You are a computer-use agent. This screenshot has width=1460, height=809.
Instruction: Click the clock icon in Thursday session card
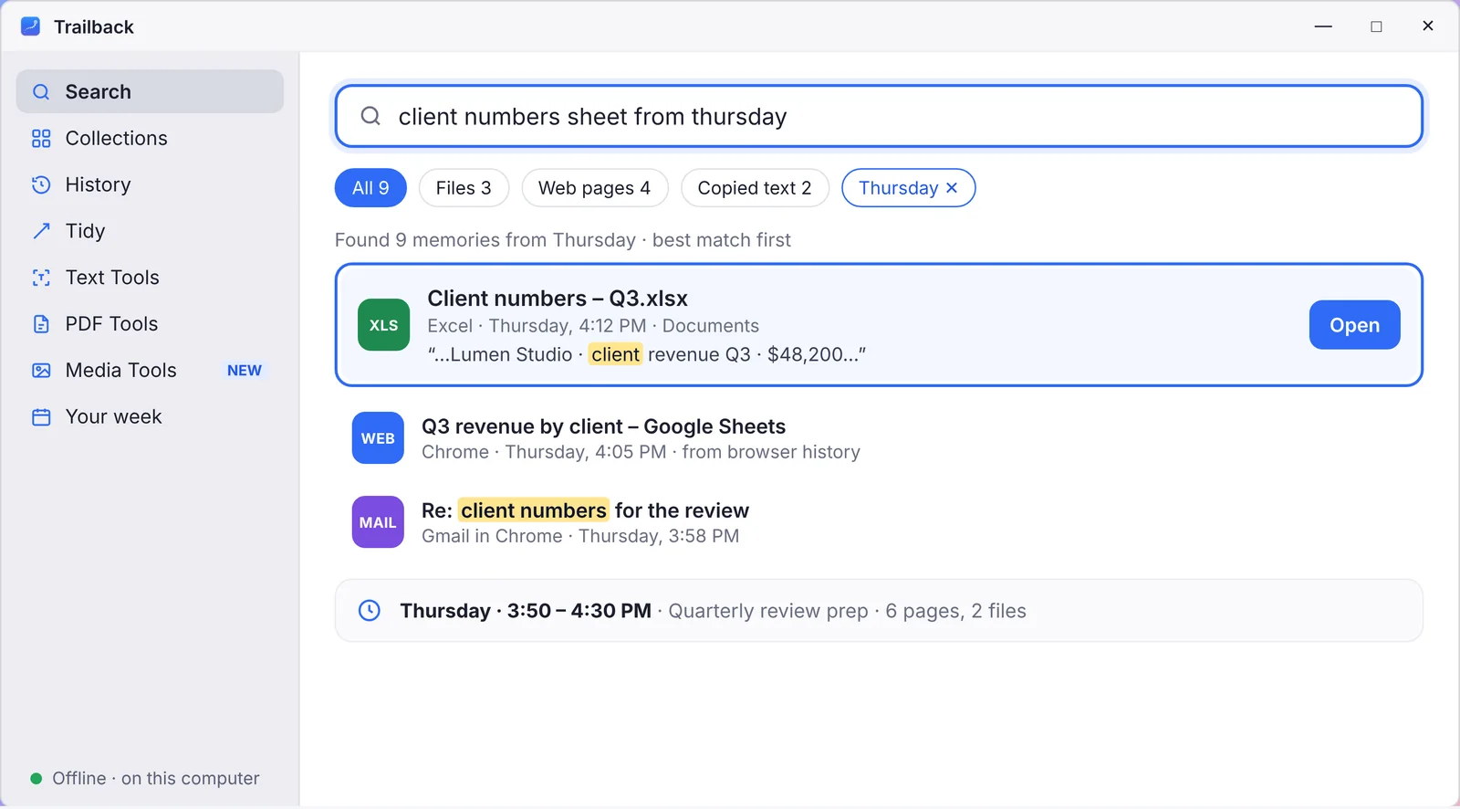click(x=370, y=611)
